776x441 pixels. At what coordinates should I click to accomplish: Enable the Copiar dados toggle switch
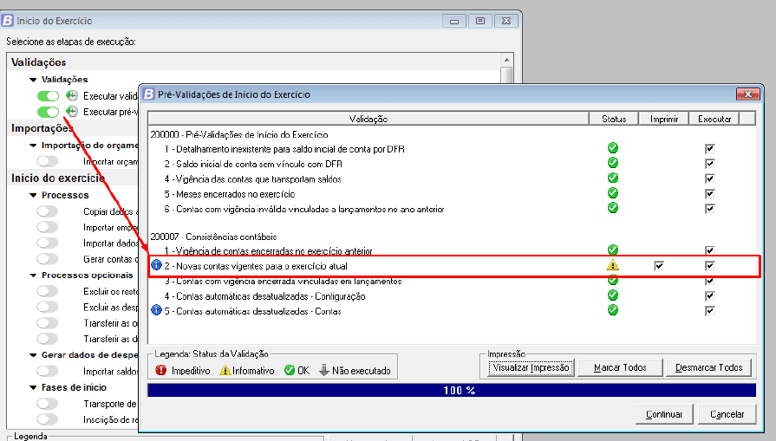48,211
